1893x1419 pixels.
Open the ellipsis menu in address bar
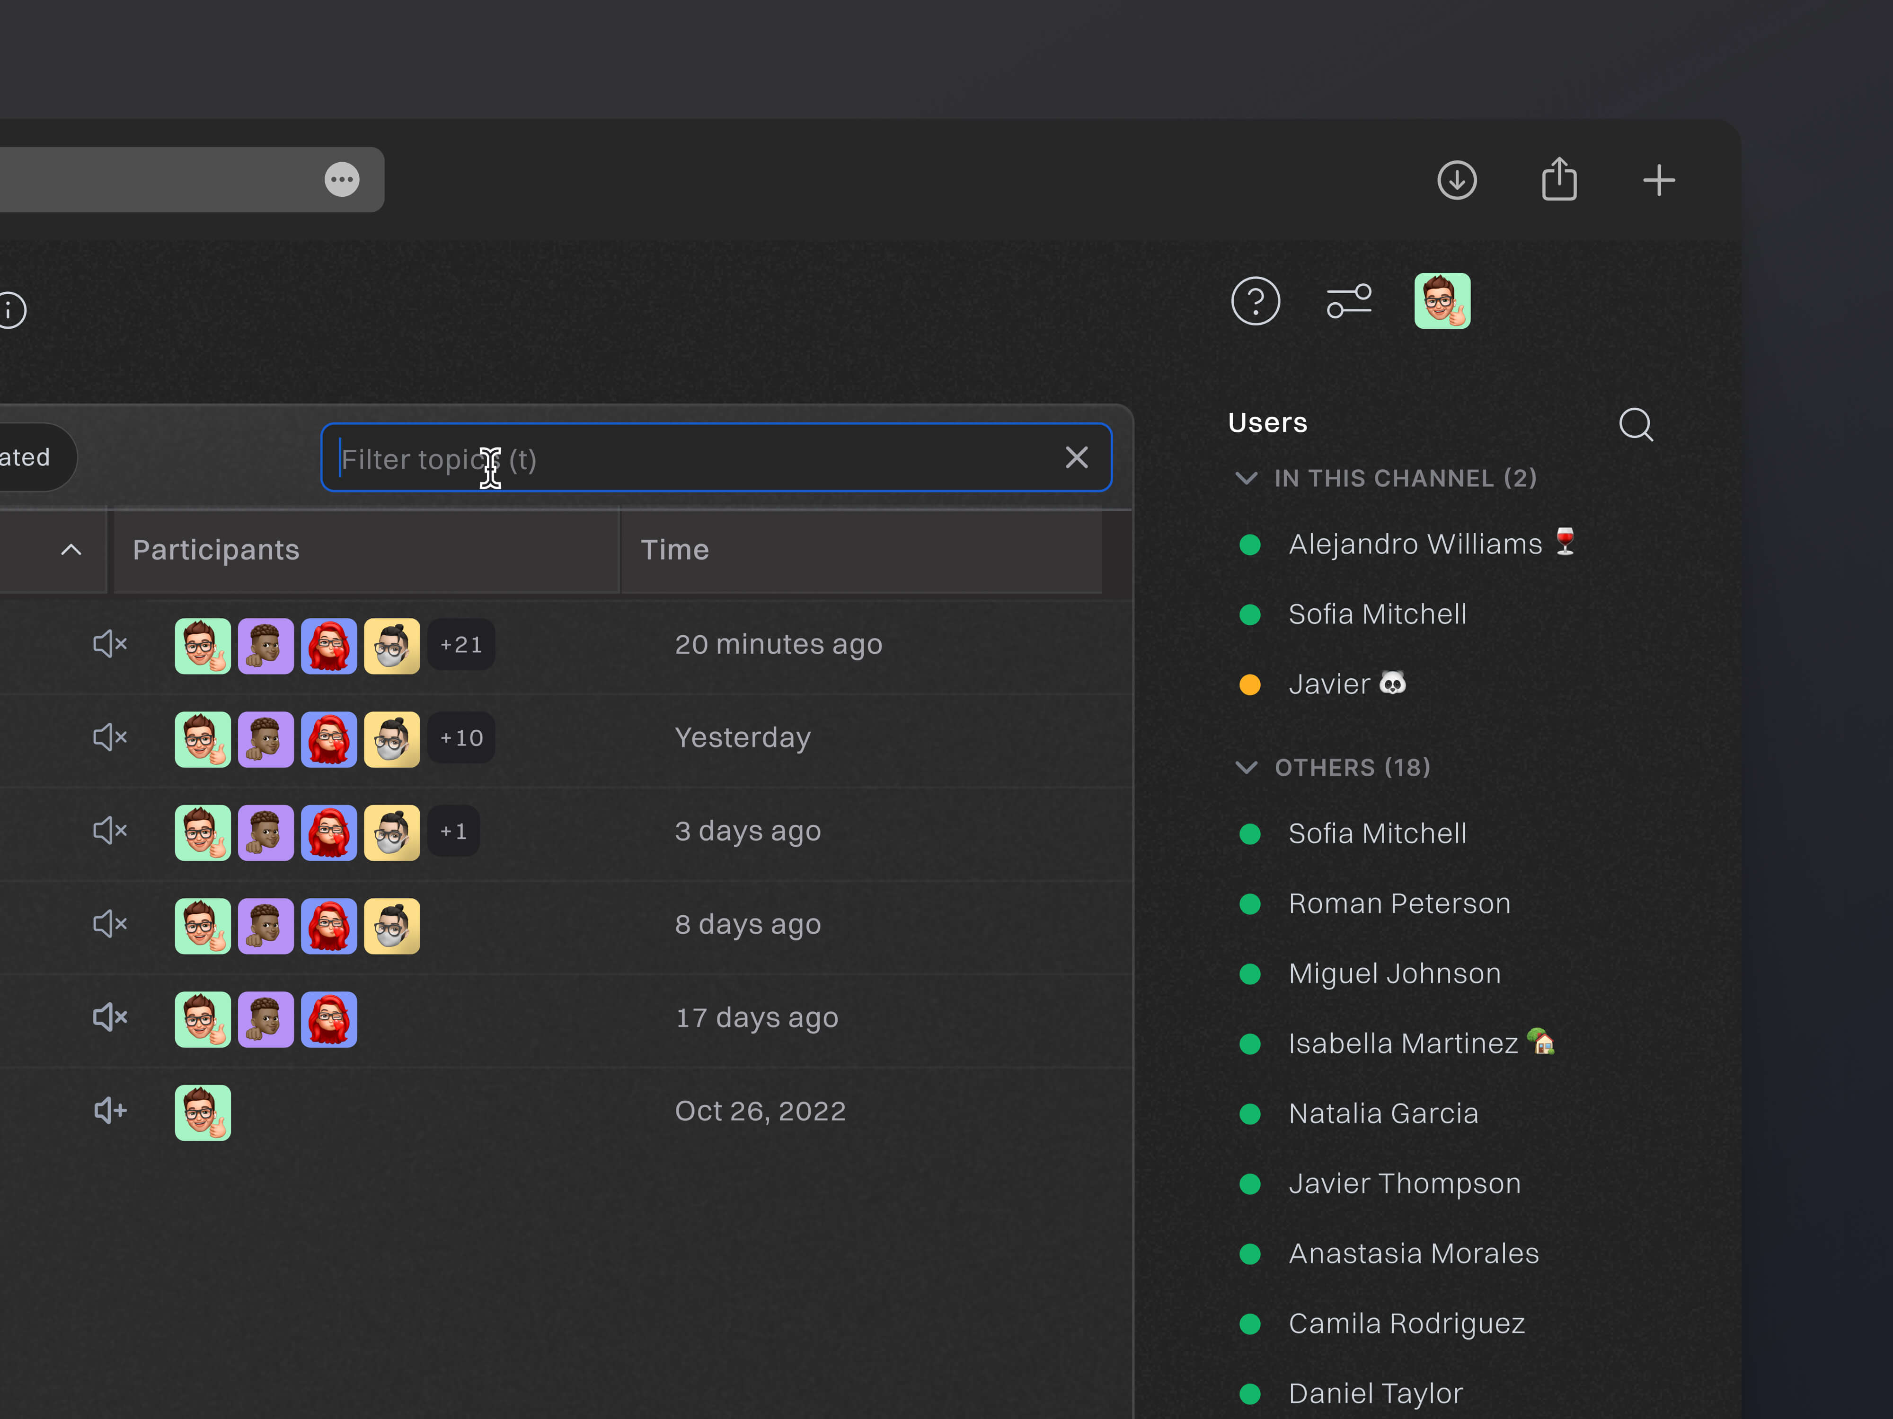click(342, 180)
